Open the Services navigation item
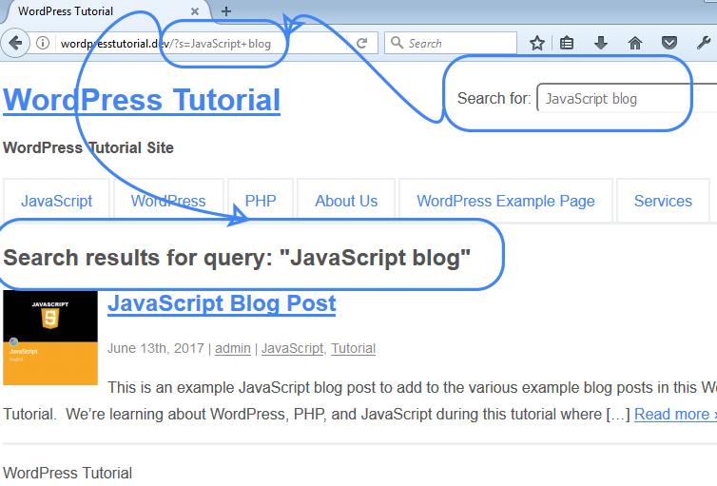The height and width of the screenshot is (486, 717). pos(663,201)
